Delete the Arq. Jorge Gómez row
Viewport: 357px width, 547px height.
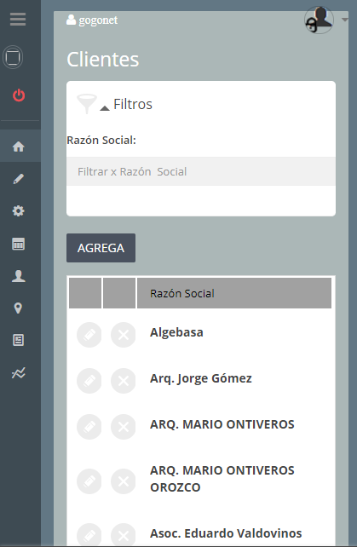coord(124,381)
